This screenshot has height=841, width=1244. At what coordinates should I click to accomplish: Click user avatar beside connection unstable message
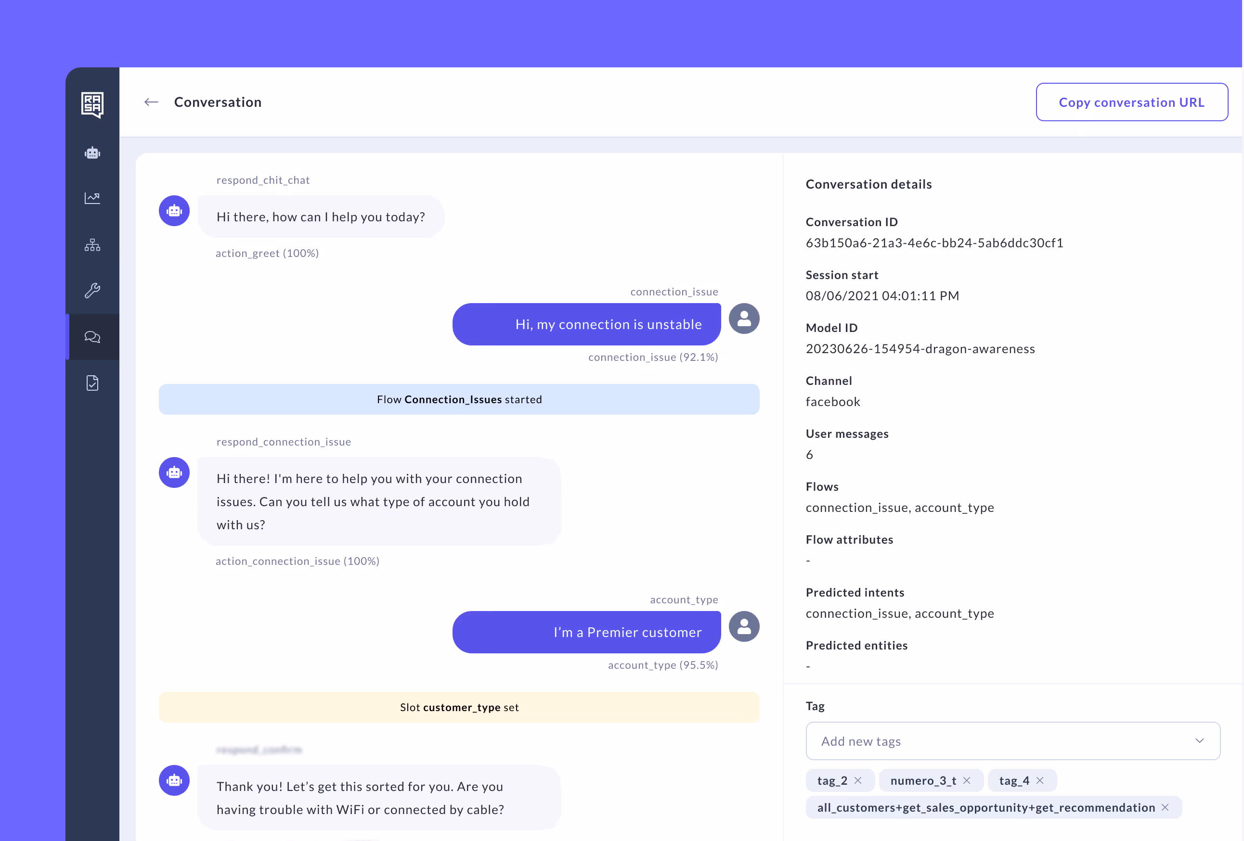point(743,319)
